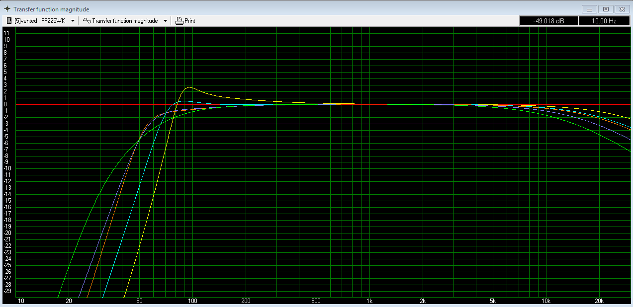The height and width of the screenshot is (307, 633).
Task: Click the printer icon in the toolbar
Action: click(x=180, y=21)
